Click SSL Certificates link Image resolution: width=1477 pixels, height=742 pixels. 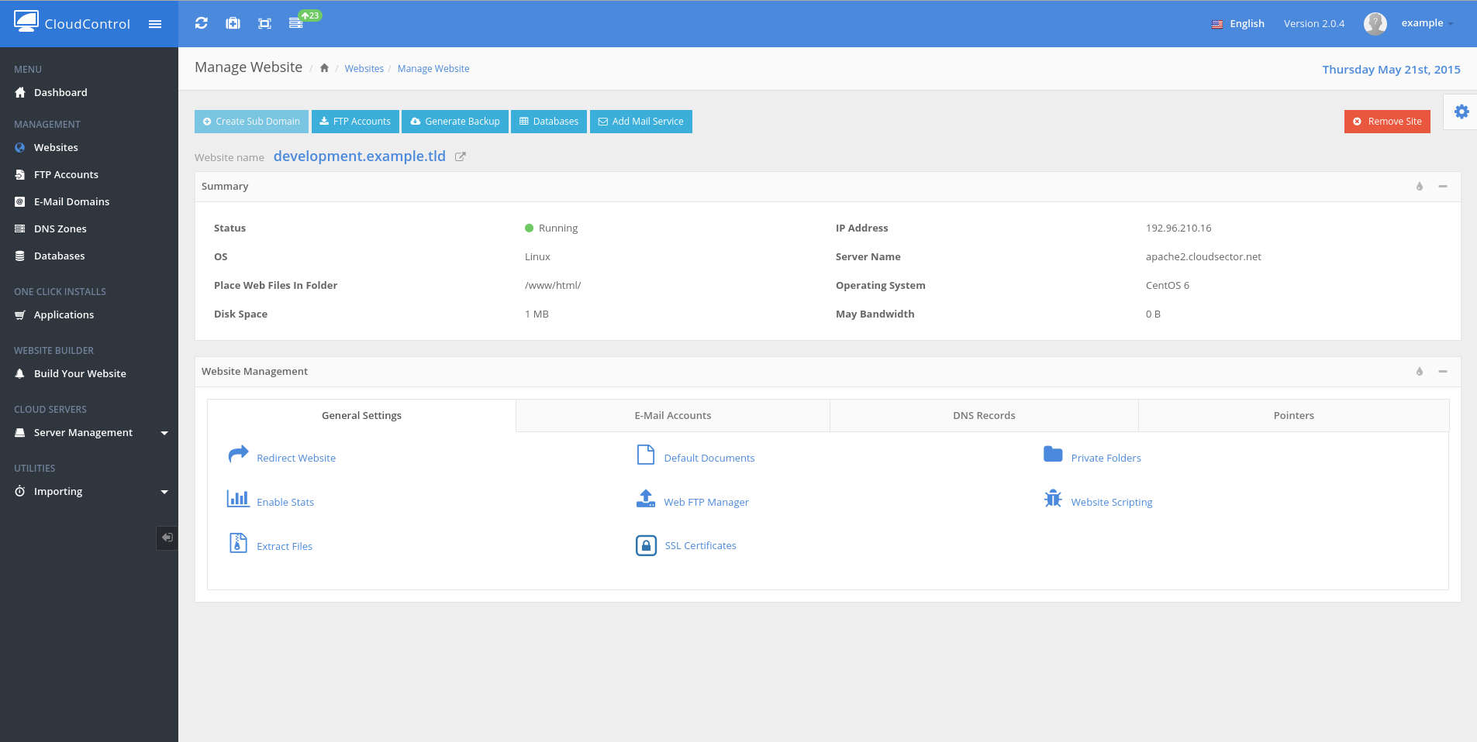pyautogui.click(x=701, y=545)
